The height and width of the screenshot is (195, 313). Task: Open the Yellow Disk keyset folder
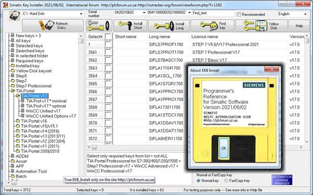(33, 71)
